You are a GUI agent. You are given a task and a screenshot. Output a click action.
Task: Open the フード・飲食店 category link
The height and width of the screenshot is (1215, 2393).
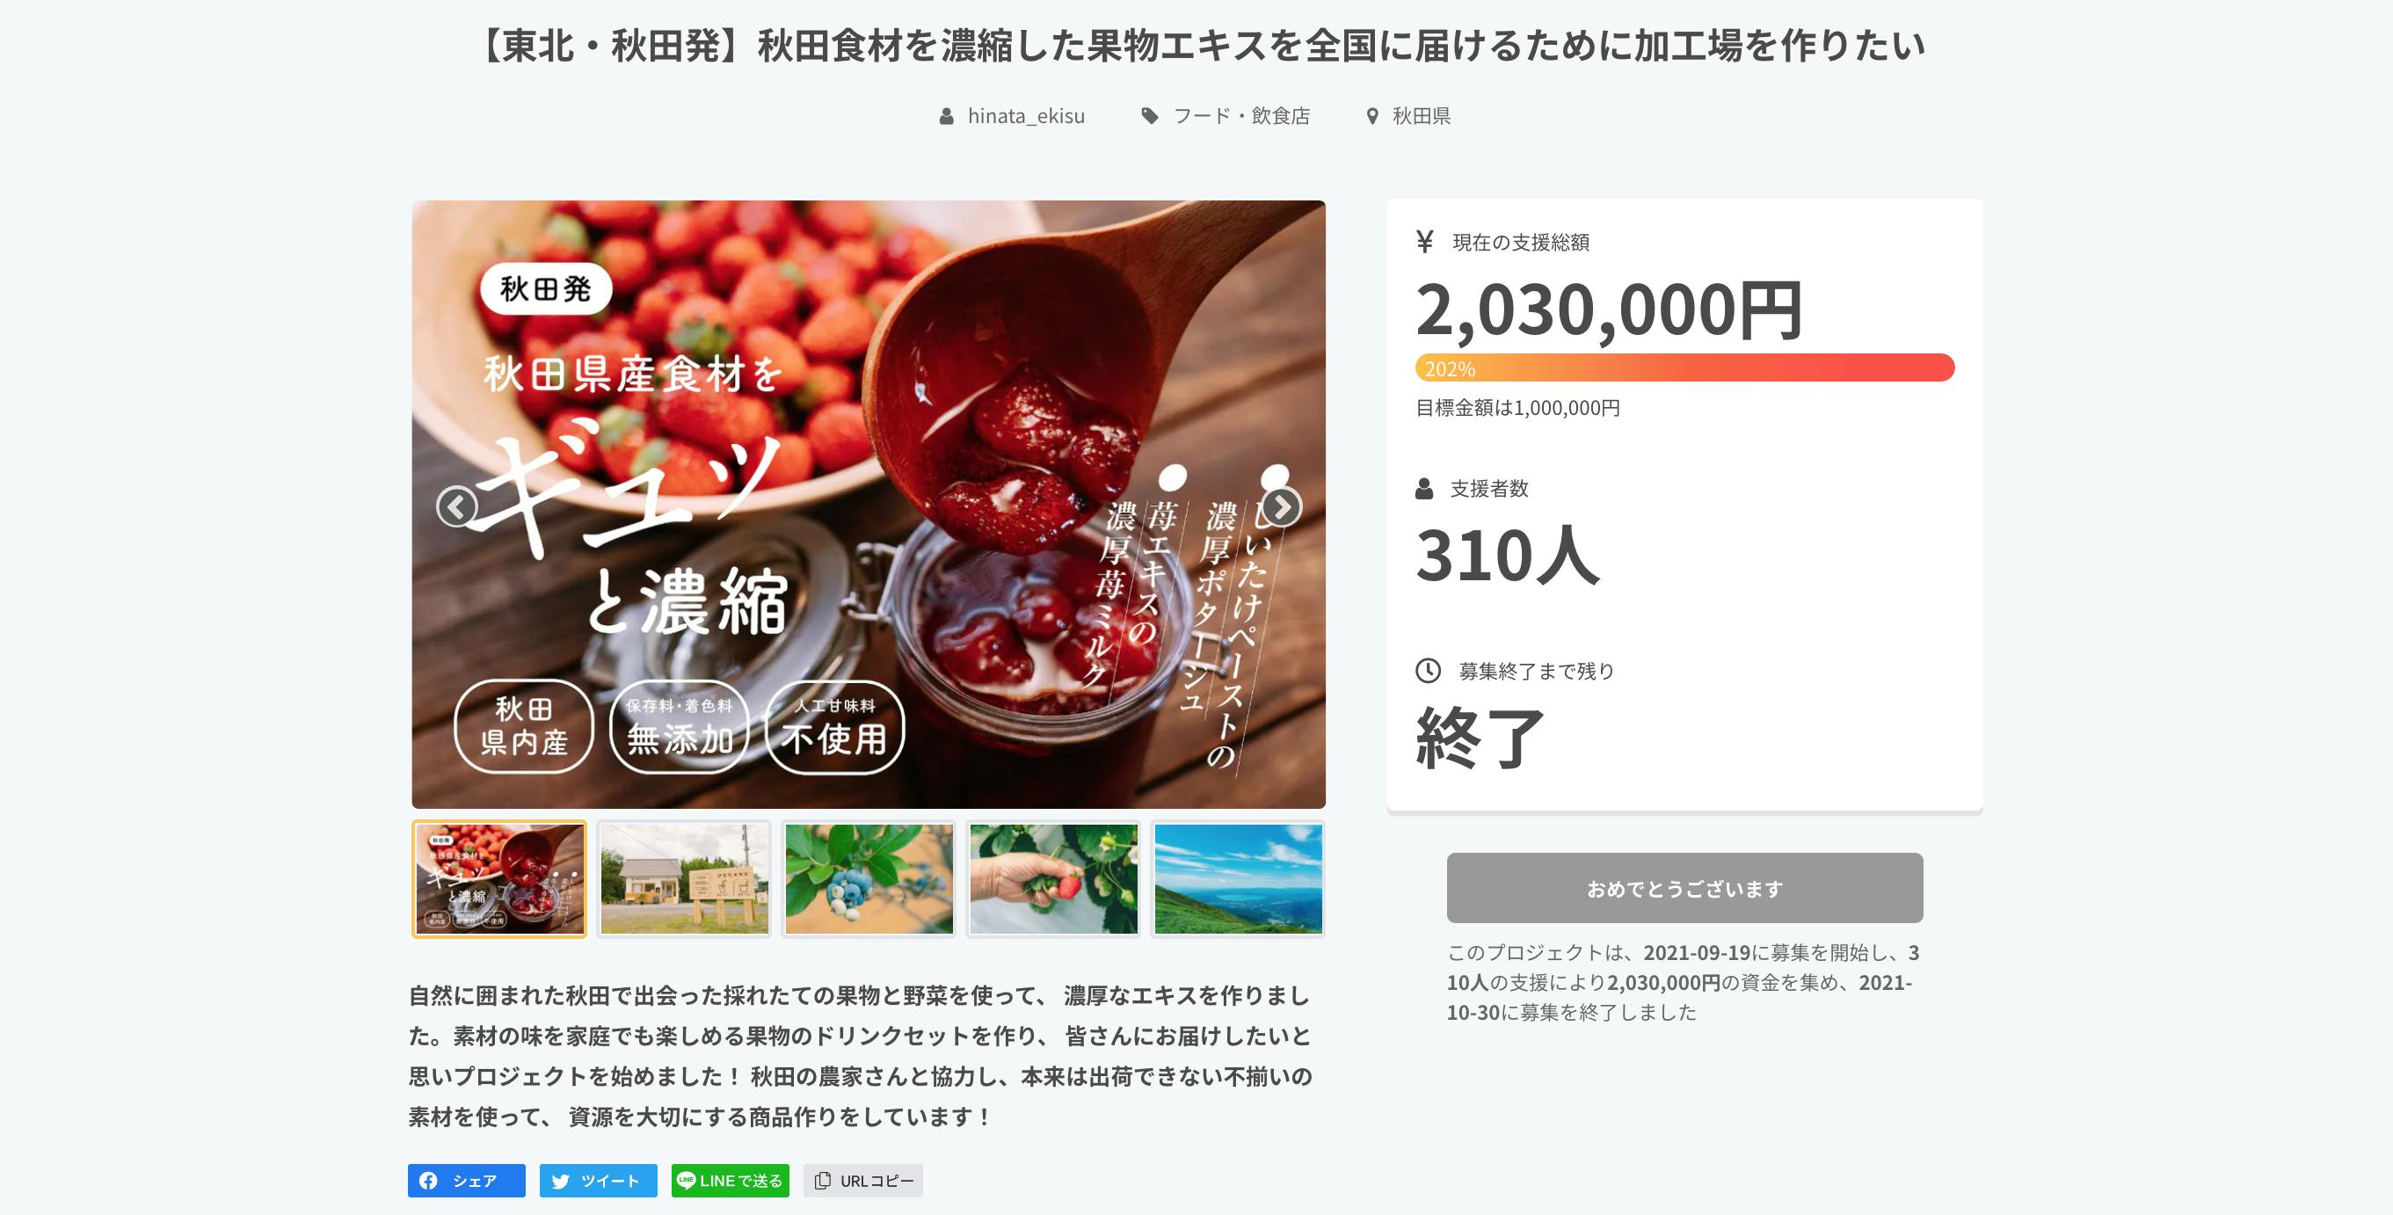click(1241, 116)
